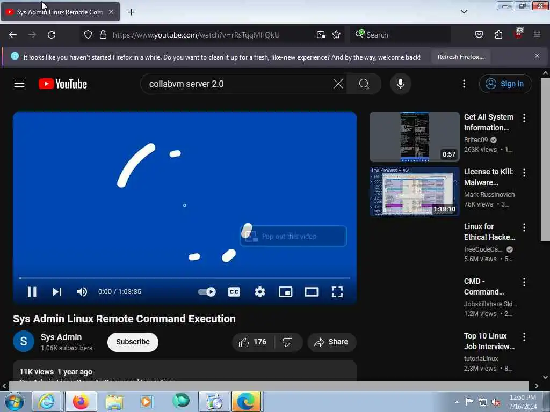This screenshot has width=550, height=412.
Task: Open Sys Admin channel avatar
Action: (24, 341)
